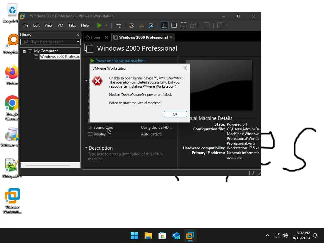Select the Everything desktop shortcut
Image resolution: width=324 pixels, height=243 pixels.
click(x=12, y=44)
